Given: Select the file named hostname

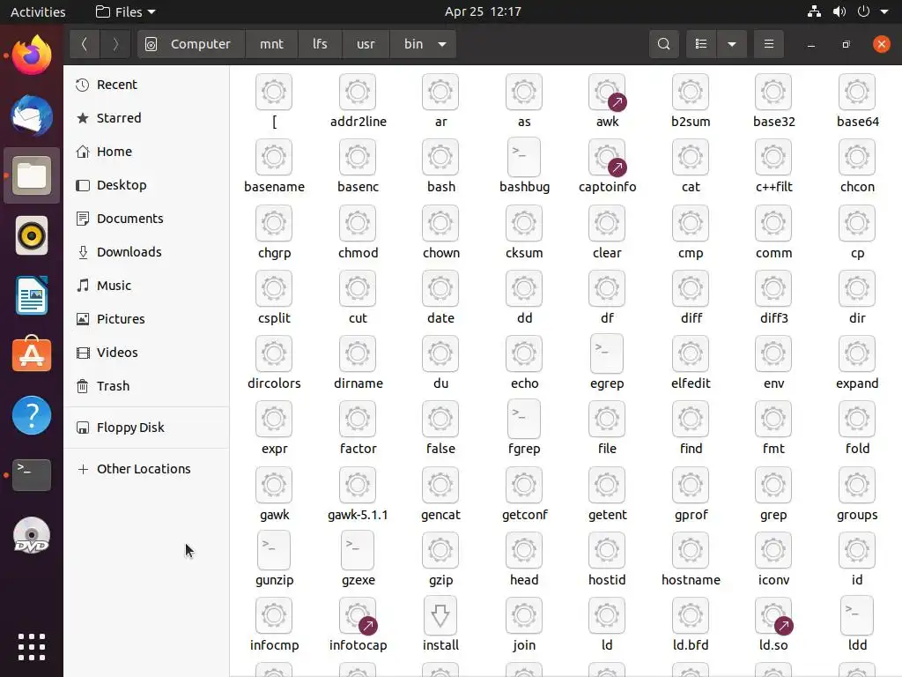Looking at the screenshot, I should (x=691, y=560).
